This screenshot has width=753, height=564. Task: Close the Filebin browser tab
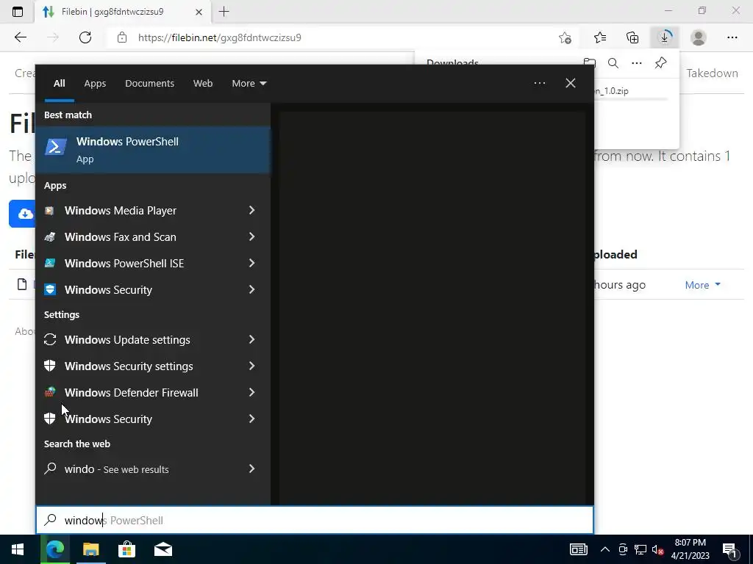199,12
